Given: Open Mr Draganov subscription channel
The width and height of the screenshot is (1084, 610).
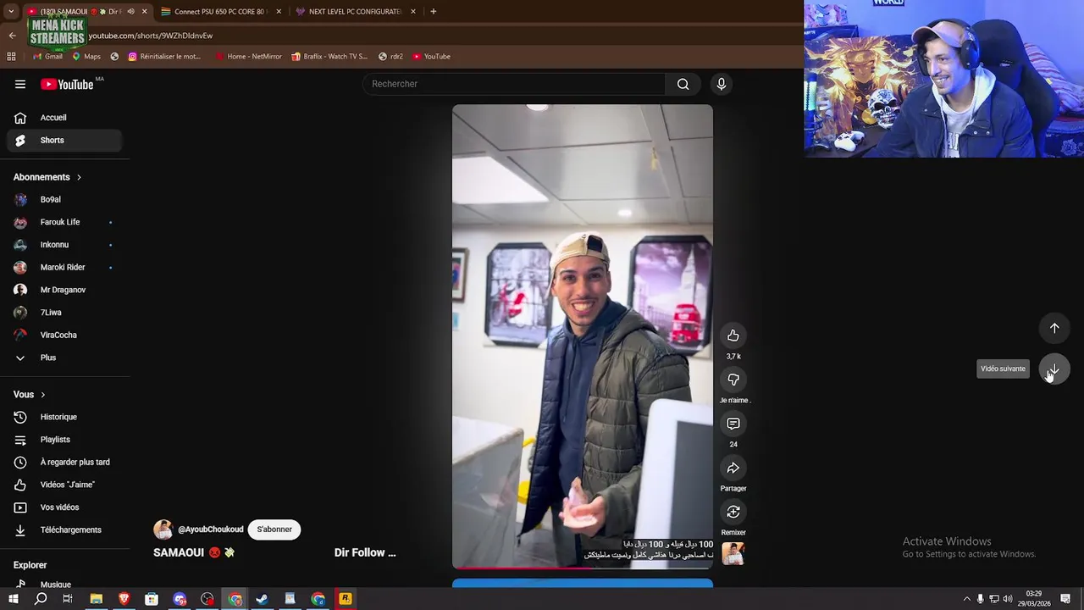Looking at the screenshot, I should point(64,290).
